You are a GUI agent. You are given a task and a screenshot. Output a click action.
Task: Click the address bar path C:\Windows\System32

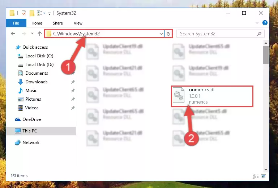[76, 34]
